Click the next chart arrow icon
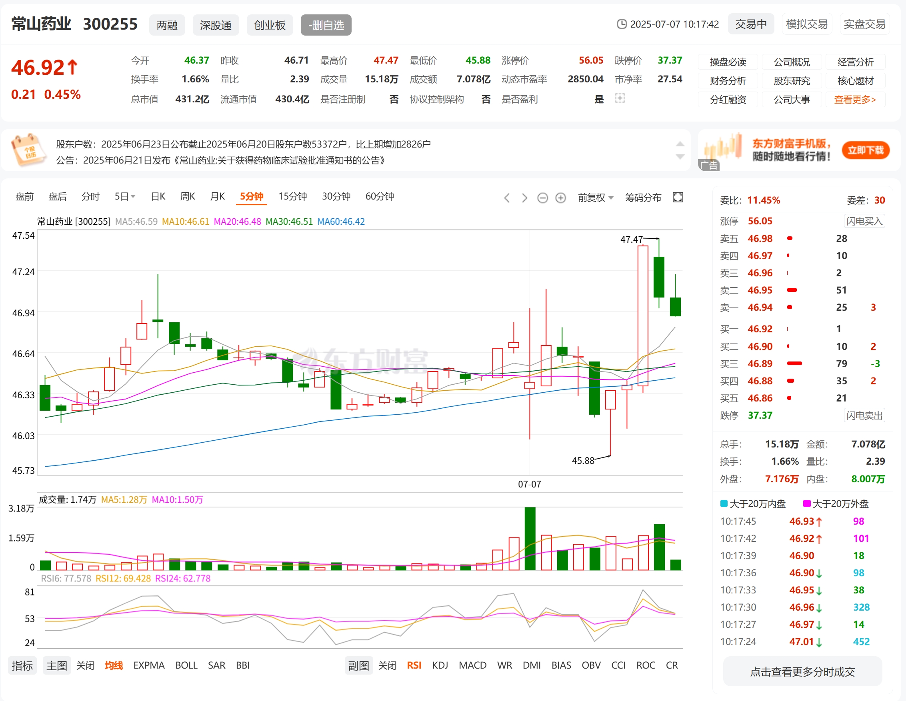The image size is (906, 701). 524,198
